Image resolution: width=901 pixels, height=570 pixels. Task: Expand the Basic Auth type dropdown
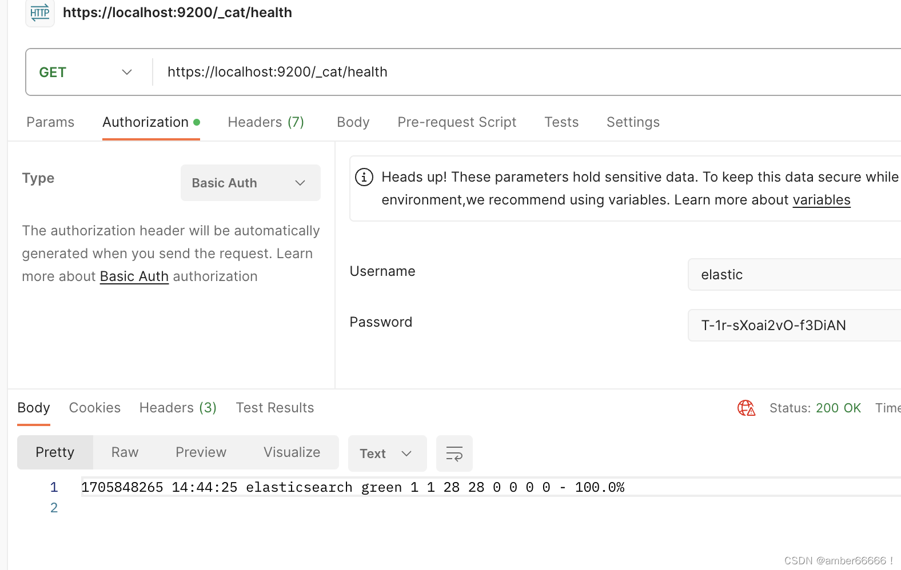click(250, 183)
